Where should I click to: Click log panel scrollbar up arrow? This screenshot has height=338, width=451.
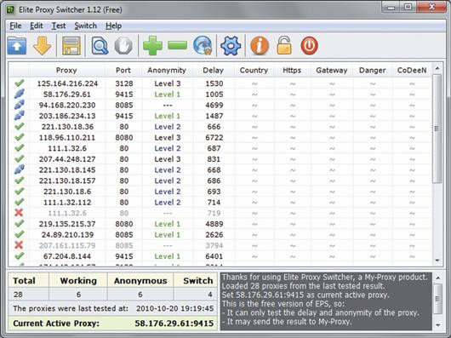[437, 278]
